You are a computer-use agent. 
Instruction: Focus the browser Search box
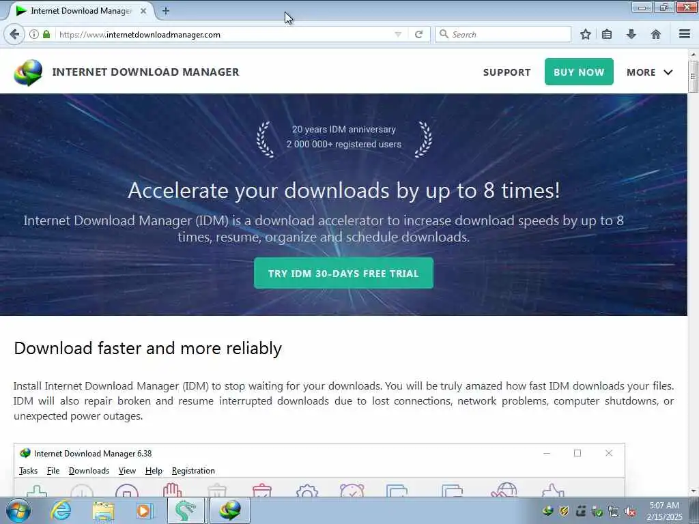click(503, 34)
